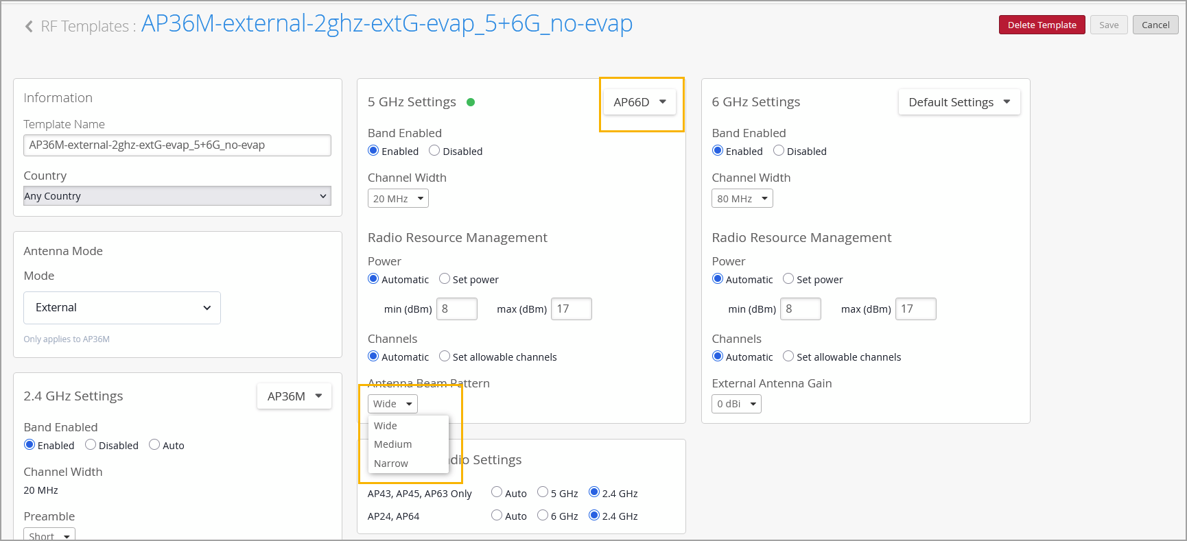The image size is (1187, 541).
Task: Select 5 GHz for AP43, AP45, AP63 radio
Action: coord(543,492)
